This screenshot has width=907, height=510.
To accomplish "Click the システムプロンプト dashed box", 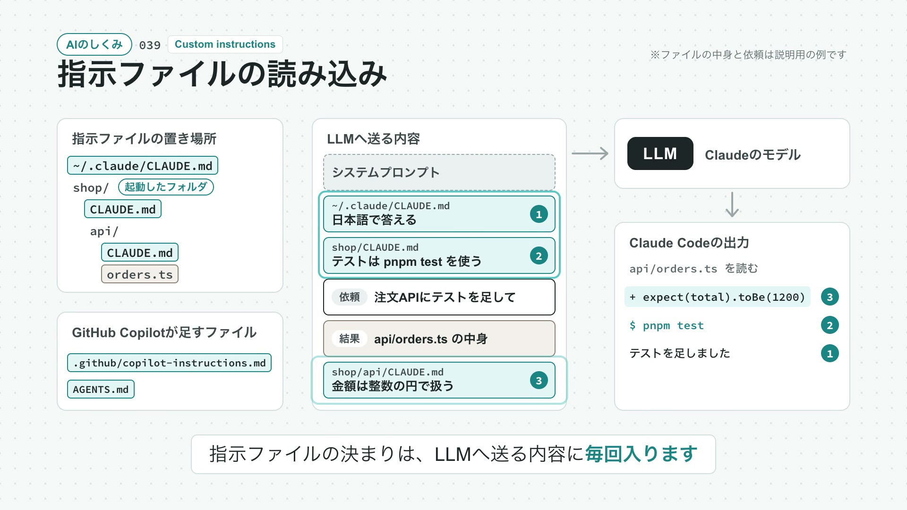I will tap(439, 172).
